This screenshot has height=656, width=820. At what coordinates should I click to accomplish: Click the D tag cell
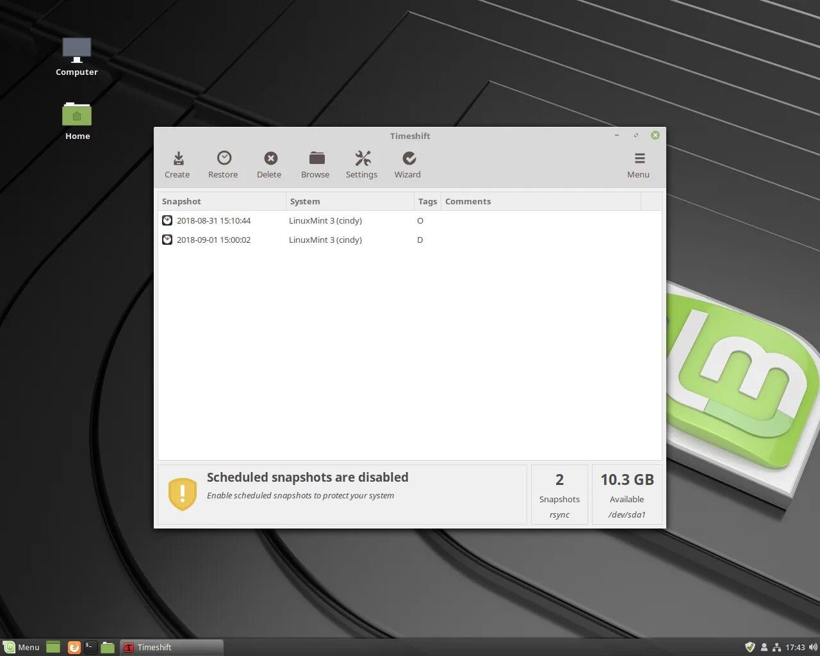420,240
